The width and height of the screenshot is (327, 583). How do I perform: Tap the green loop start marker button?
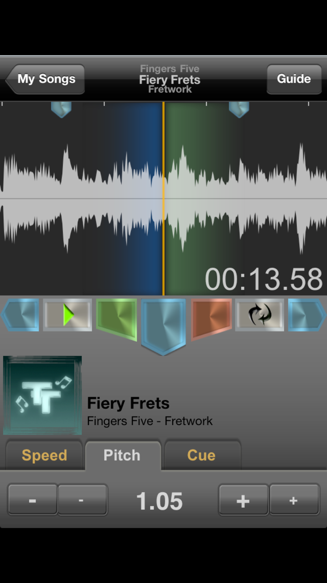[x=117, y=319]
